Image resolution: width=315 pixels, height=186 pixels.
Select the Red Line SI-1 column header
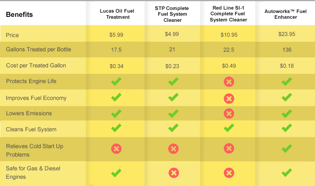228,14
